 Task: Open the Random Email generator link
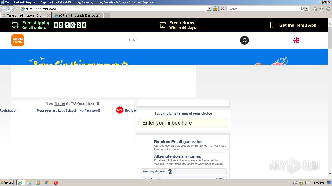click(178, 142)
